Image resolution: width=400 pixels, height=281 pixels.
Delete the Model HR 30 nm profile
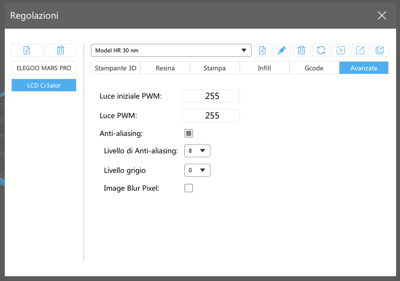pos(301,50)
